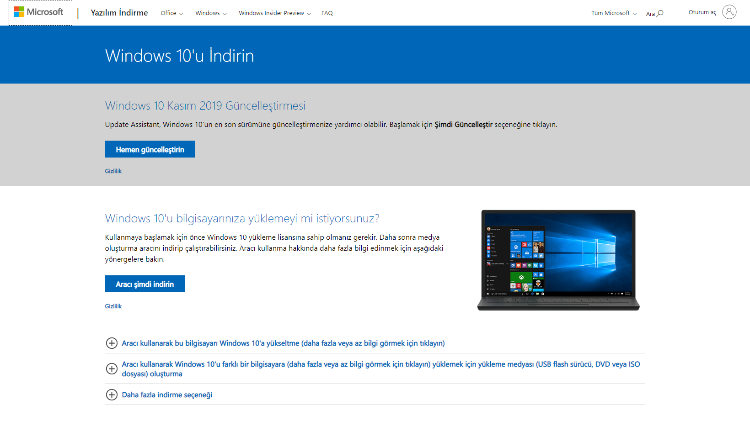Open Gizlilik link under download tool button
Viewport: 750px width, 426px height.
[113, 306]
